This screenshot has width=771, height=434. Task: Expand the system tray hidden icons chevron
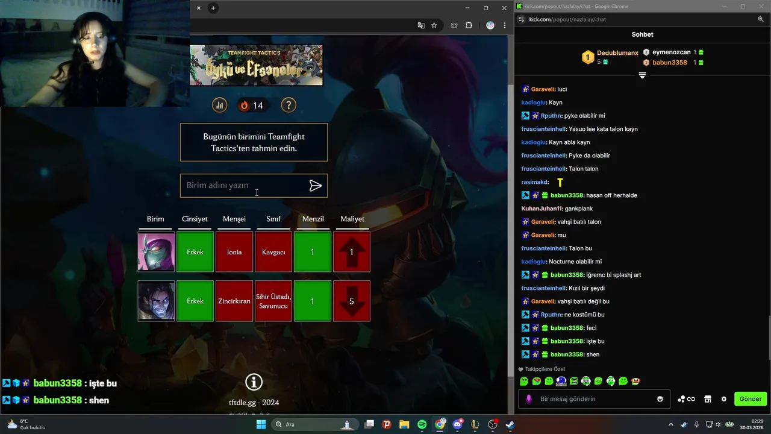click(x=671, y=424)
